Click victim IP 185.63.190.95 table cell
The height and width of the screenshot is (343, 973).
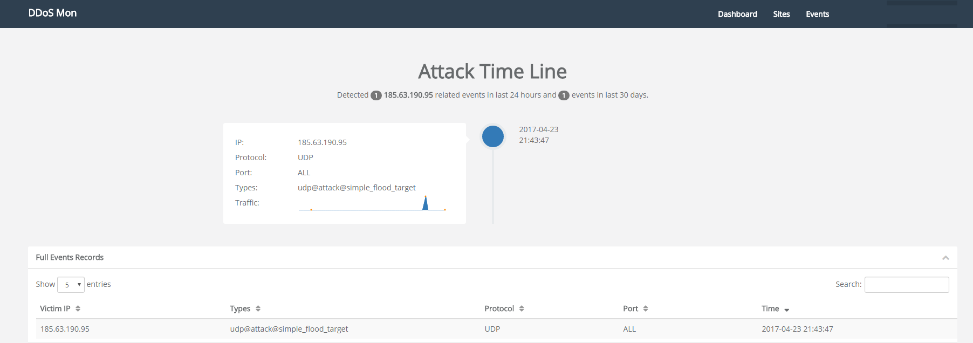point(65,329)
